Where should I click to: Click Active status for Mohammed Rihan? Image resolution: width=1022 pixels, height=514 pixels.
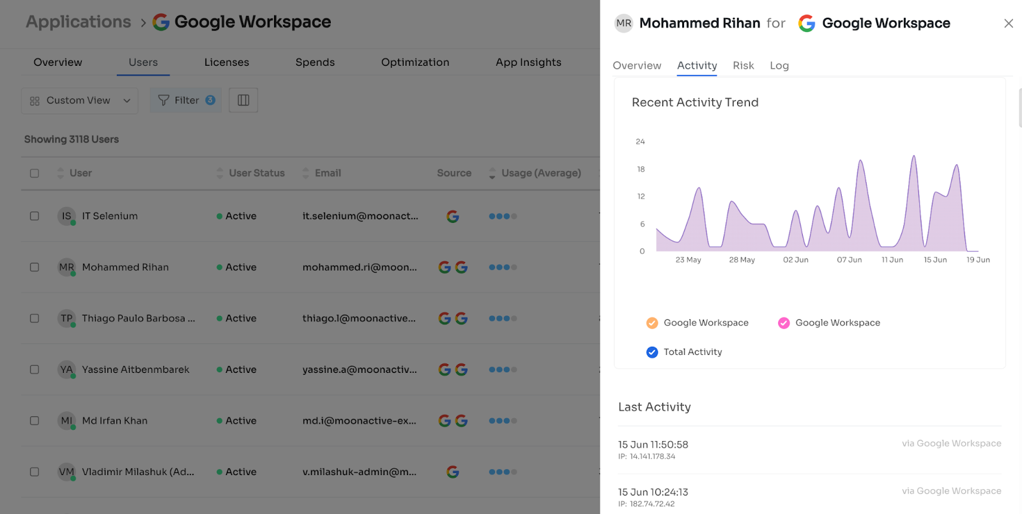click(236, 268)
